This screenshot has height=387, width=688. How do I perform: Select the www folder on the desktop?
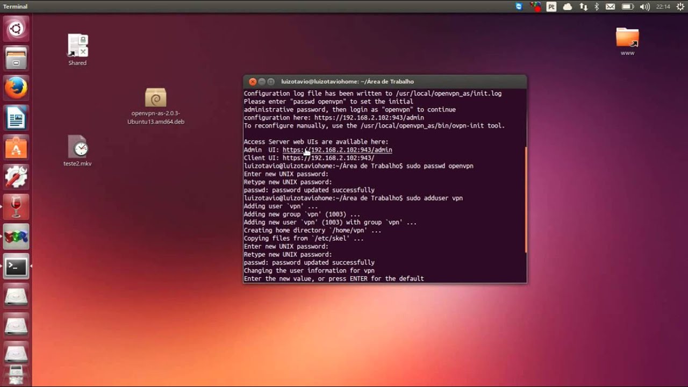(x=627, y=42)
